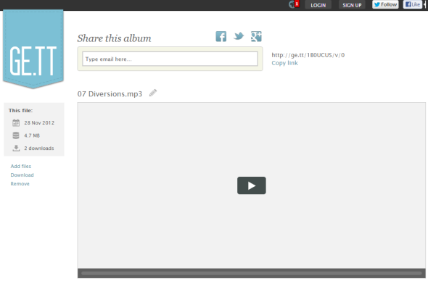This screenshot has width=428, height=281.
Task: Follow Ge.tt on Twitter
Action: [385, 4]
